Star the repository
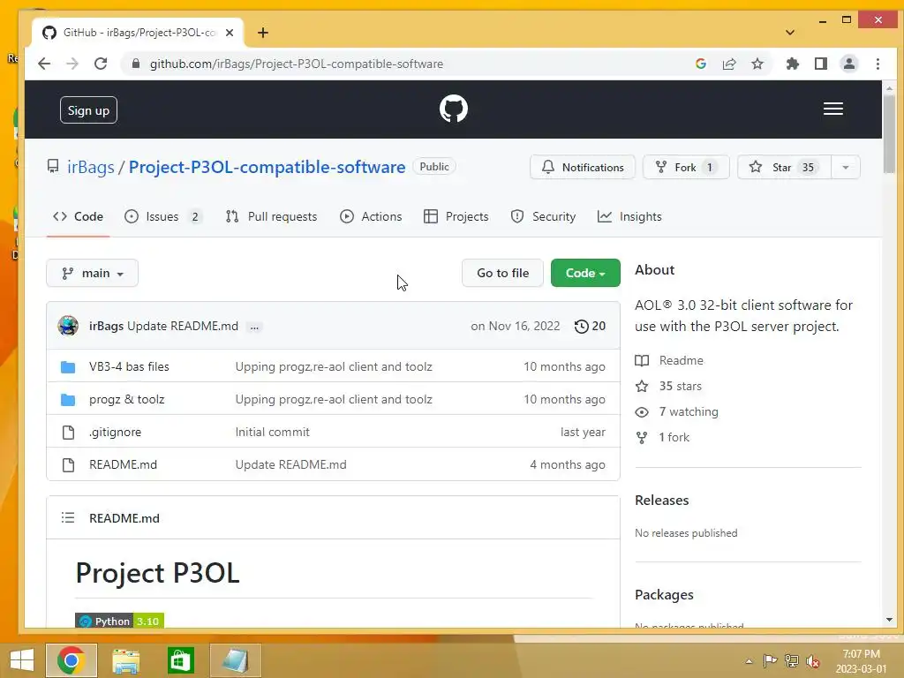Viewport: 904px width, 678px height. [x=784, y=167]
